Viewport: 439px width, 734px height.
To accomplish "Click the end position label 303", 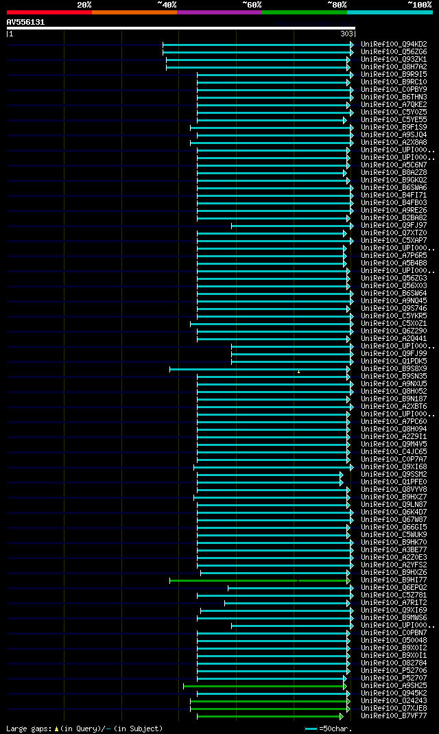I will point(347,34).
